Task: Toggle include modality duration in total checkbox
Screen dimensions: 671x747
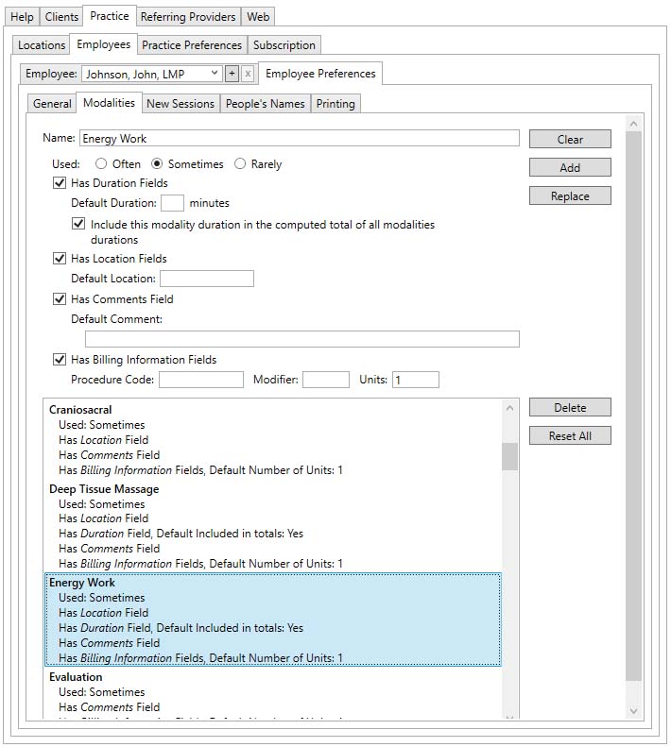Action: pyautogui.click(x=78, y=224)
